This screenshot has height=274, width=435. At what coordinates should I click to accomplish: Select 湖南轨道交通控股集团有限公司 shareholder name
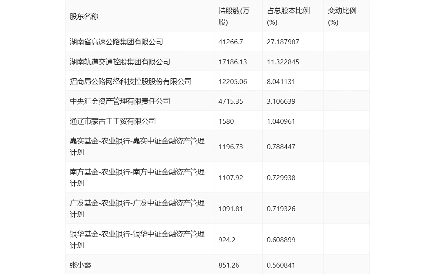pyautogui.click(x=120, y=62)
